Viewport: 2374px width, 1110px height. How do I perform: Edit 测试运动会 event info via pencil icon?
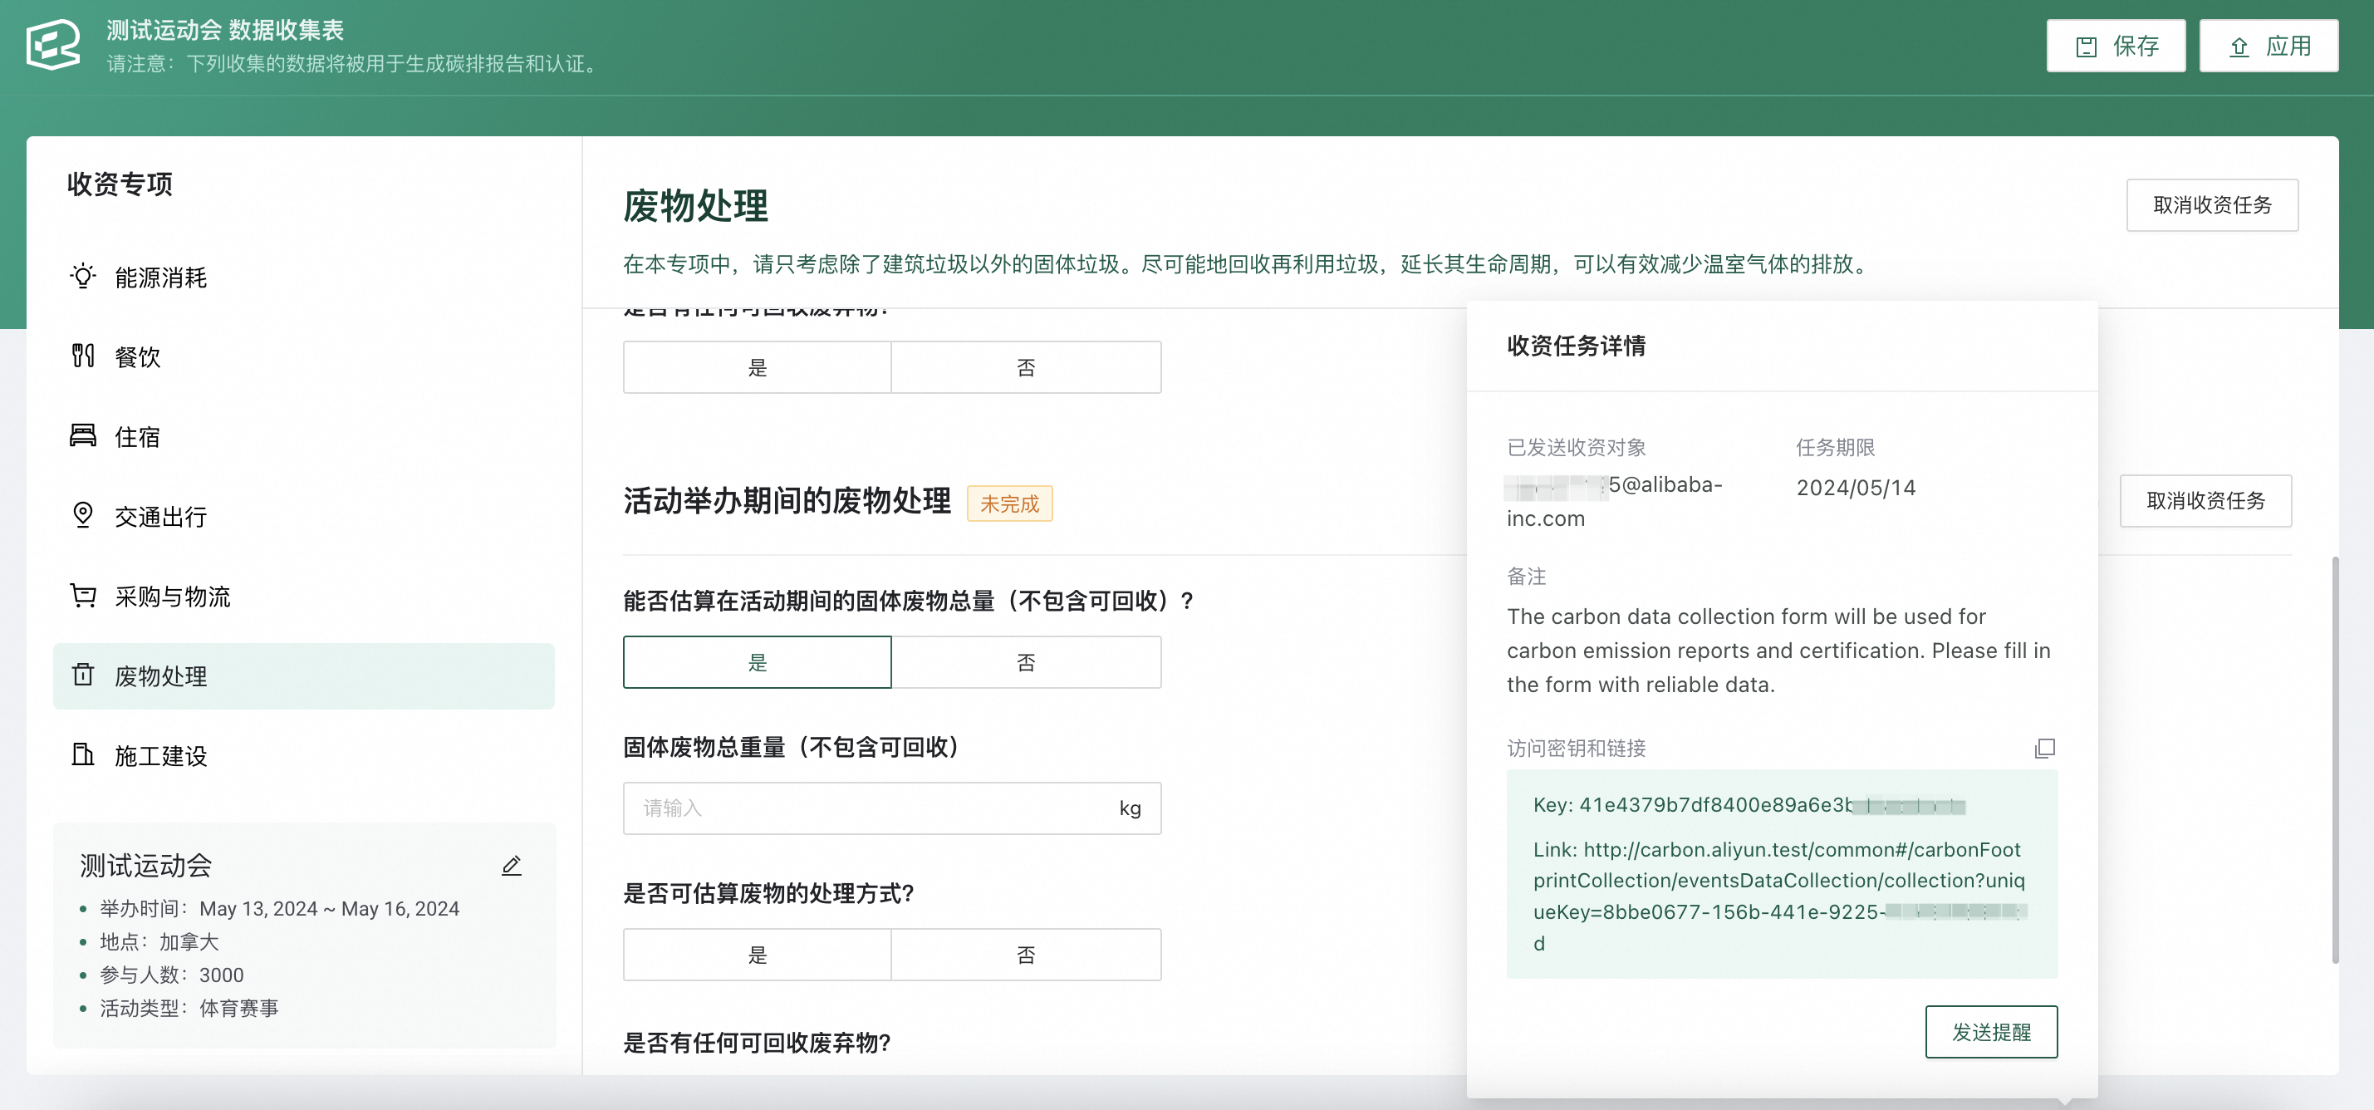coord(512,865)
